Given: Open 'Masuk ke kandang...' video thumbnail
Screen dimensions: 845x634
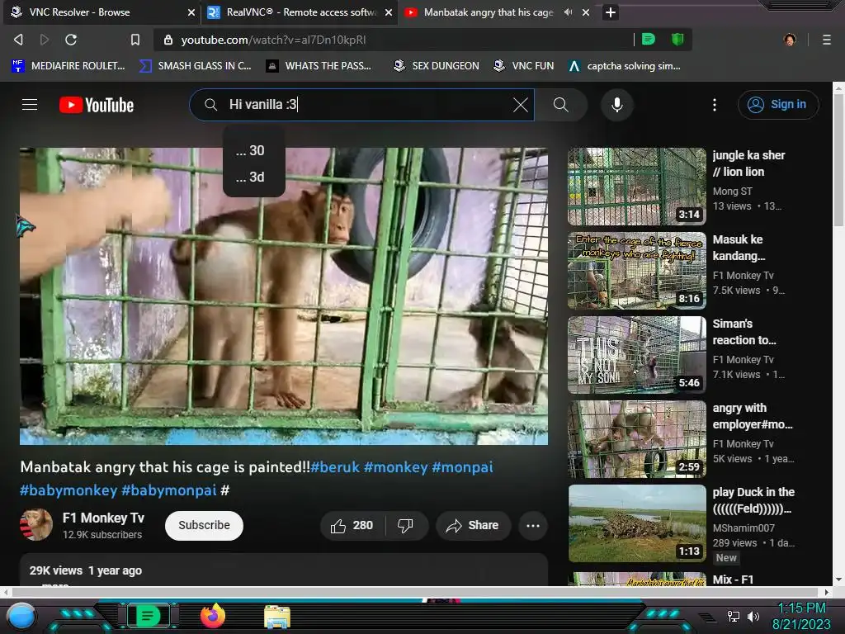Looking at the screenshot, I should (637, 271).
